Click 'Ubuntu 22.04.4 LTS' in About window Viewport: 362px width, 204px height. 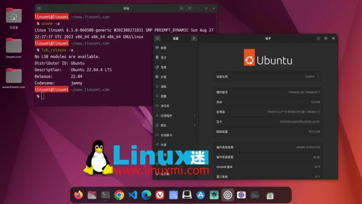click(308, 147)
